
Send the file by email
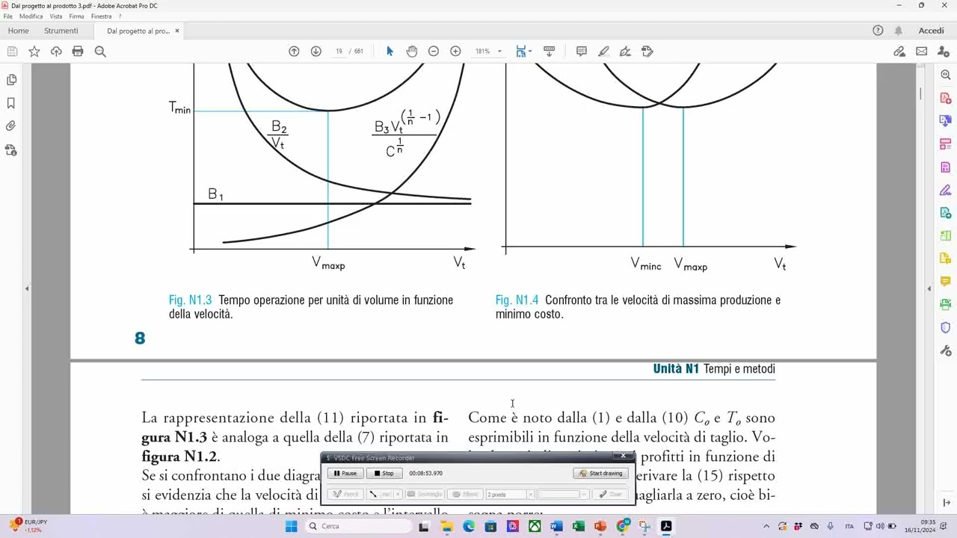tap(921, 52)
